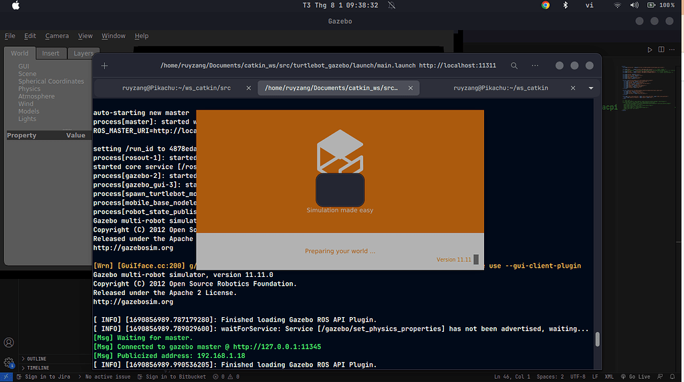
Task: Close the ruyzang@Pikachu:~/ws_catkin tab
Action: point(573,88)
